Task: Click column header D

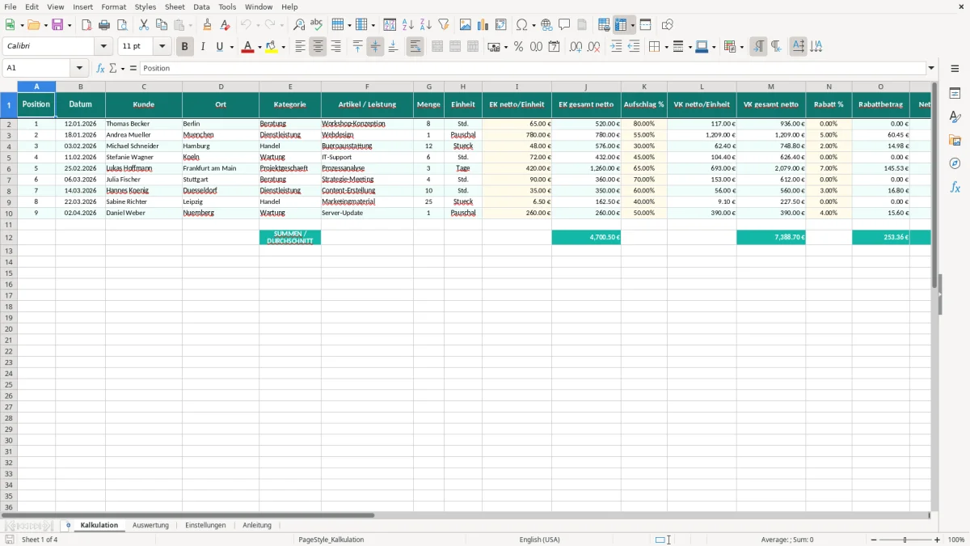Action: tap(221, 87)
